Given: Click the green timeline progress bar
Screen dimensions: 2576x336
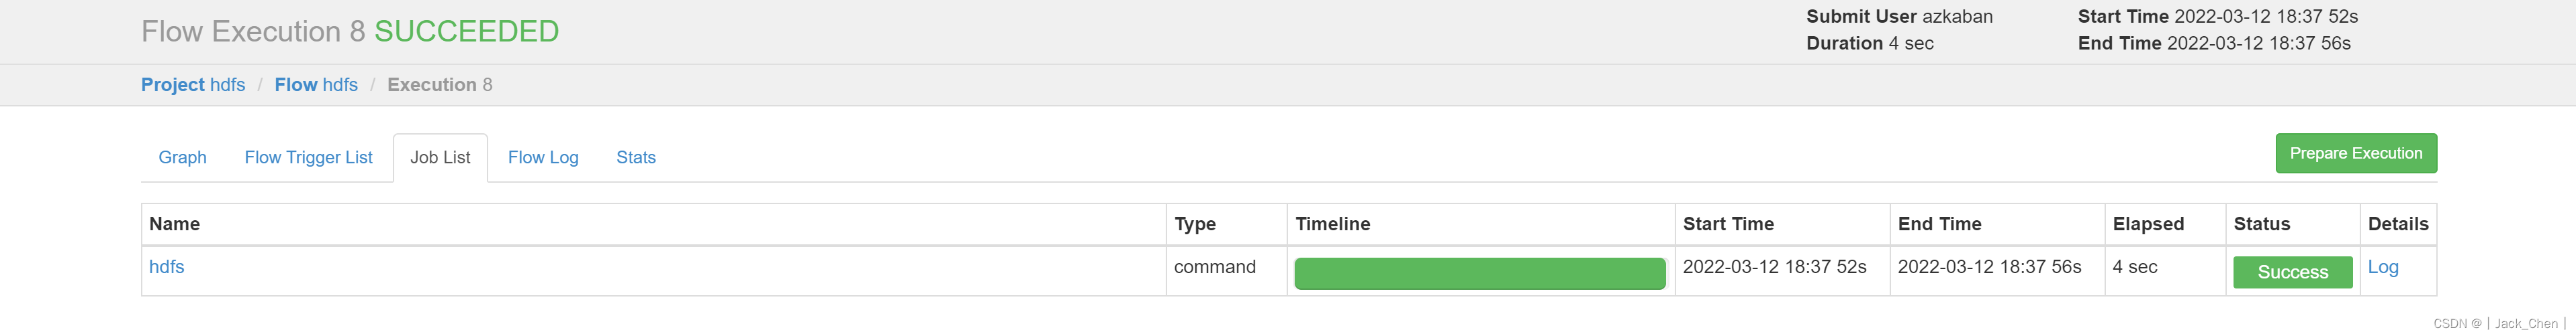Looking at the screenshot, I should click(1479, 273).
